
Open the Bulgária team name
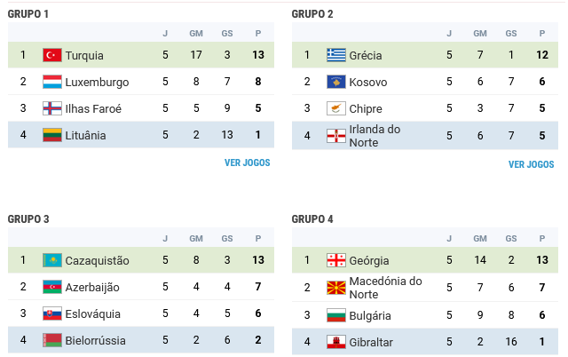(x=370, y=315)
